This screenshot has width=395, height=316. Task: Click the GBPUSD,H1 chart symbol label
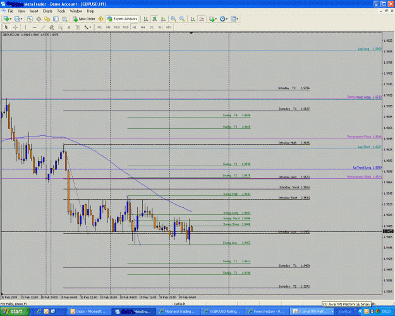11,35
